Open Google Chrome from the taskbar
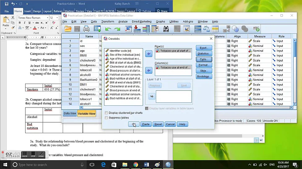 pyautogui.click(x=135, y=164)
